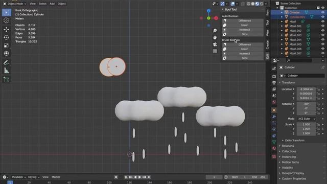
Task: Uncheck the Collection exclude checkbox
Action: point(318,8)
